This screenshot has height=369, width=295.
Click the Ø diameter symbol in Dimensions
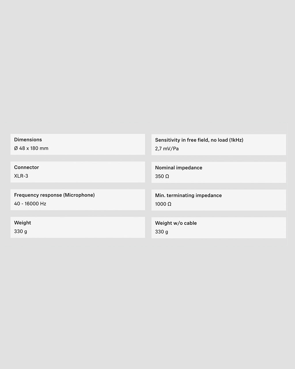coord(16,148)
